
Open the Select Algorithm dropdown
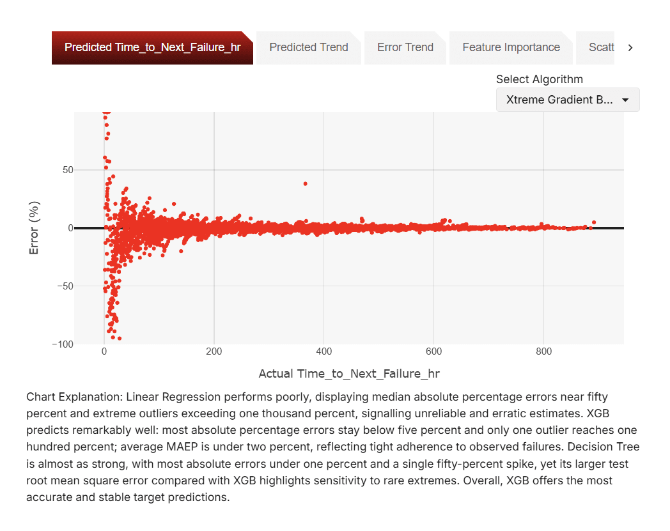pos(568,100)
